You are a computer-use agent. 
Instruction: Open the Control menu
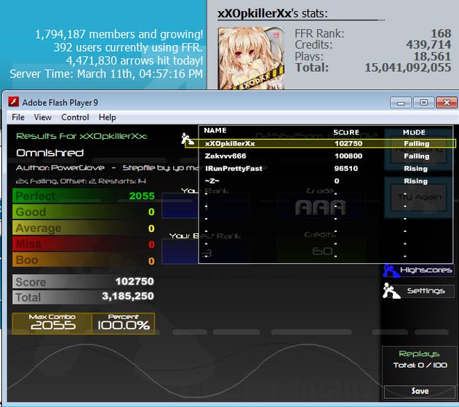(75, 117)
